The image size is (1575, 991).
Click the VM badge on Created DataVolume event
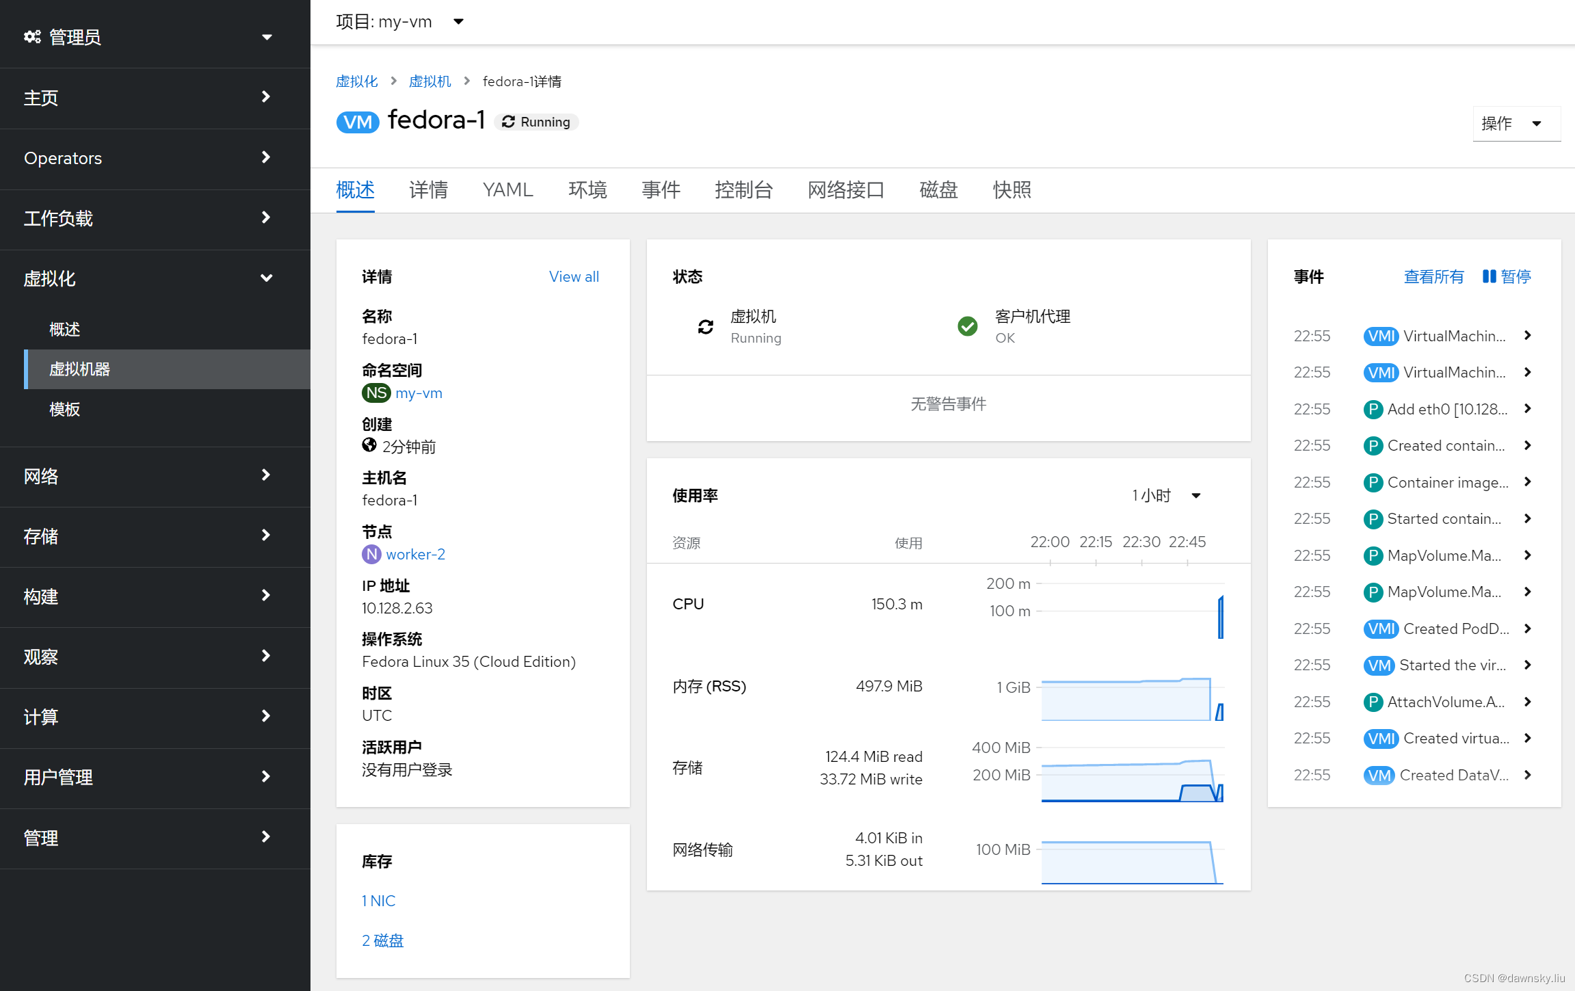tap(1379, 775)
